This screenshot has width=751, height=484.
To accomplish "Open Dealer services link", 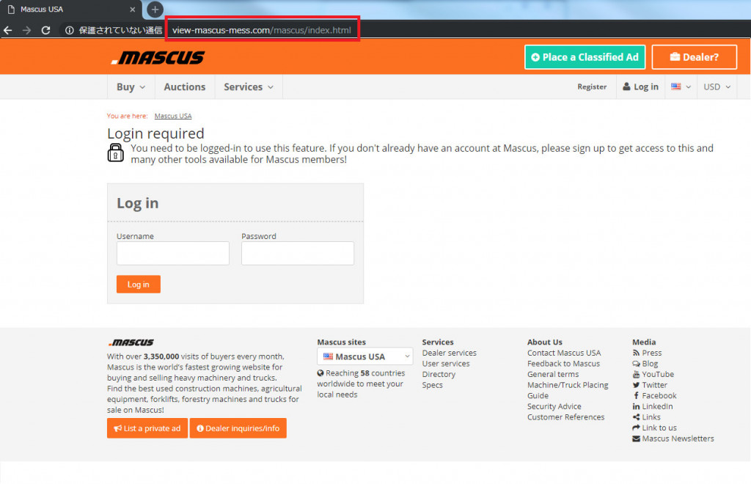I will tap(450, 353).
